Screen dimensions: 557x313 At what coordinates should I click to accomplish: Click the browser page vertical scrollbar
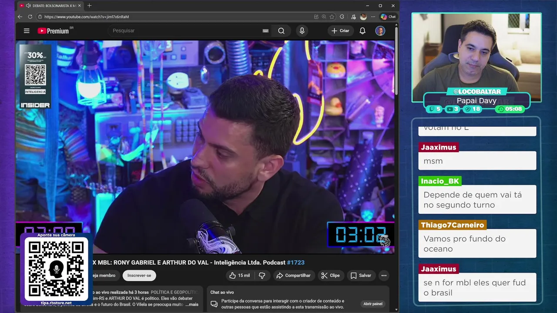[396, 61]
